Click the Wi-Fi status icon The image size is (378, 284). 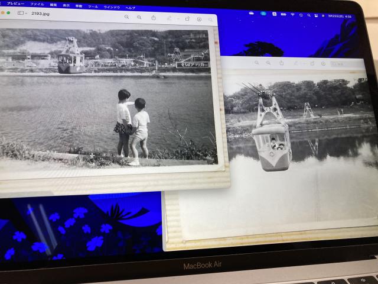coord(292,14)
